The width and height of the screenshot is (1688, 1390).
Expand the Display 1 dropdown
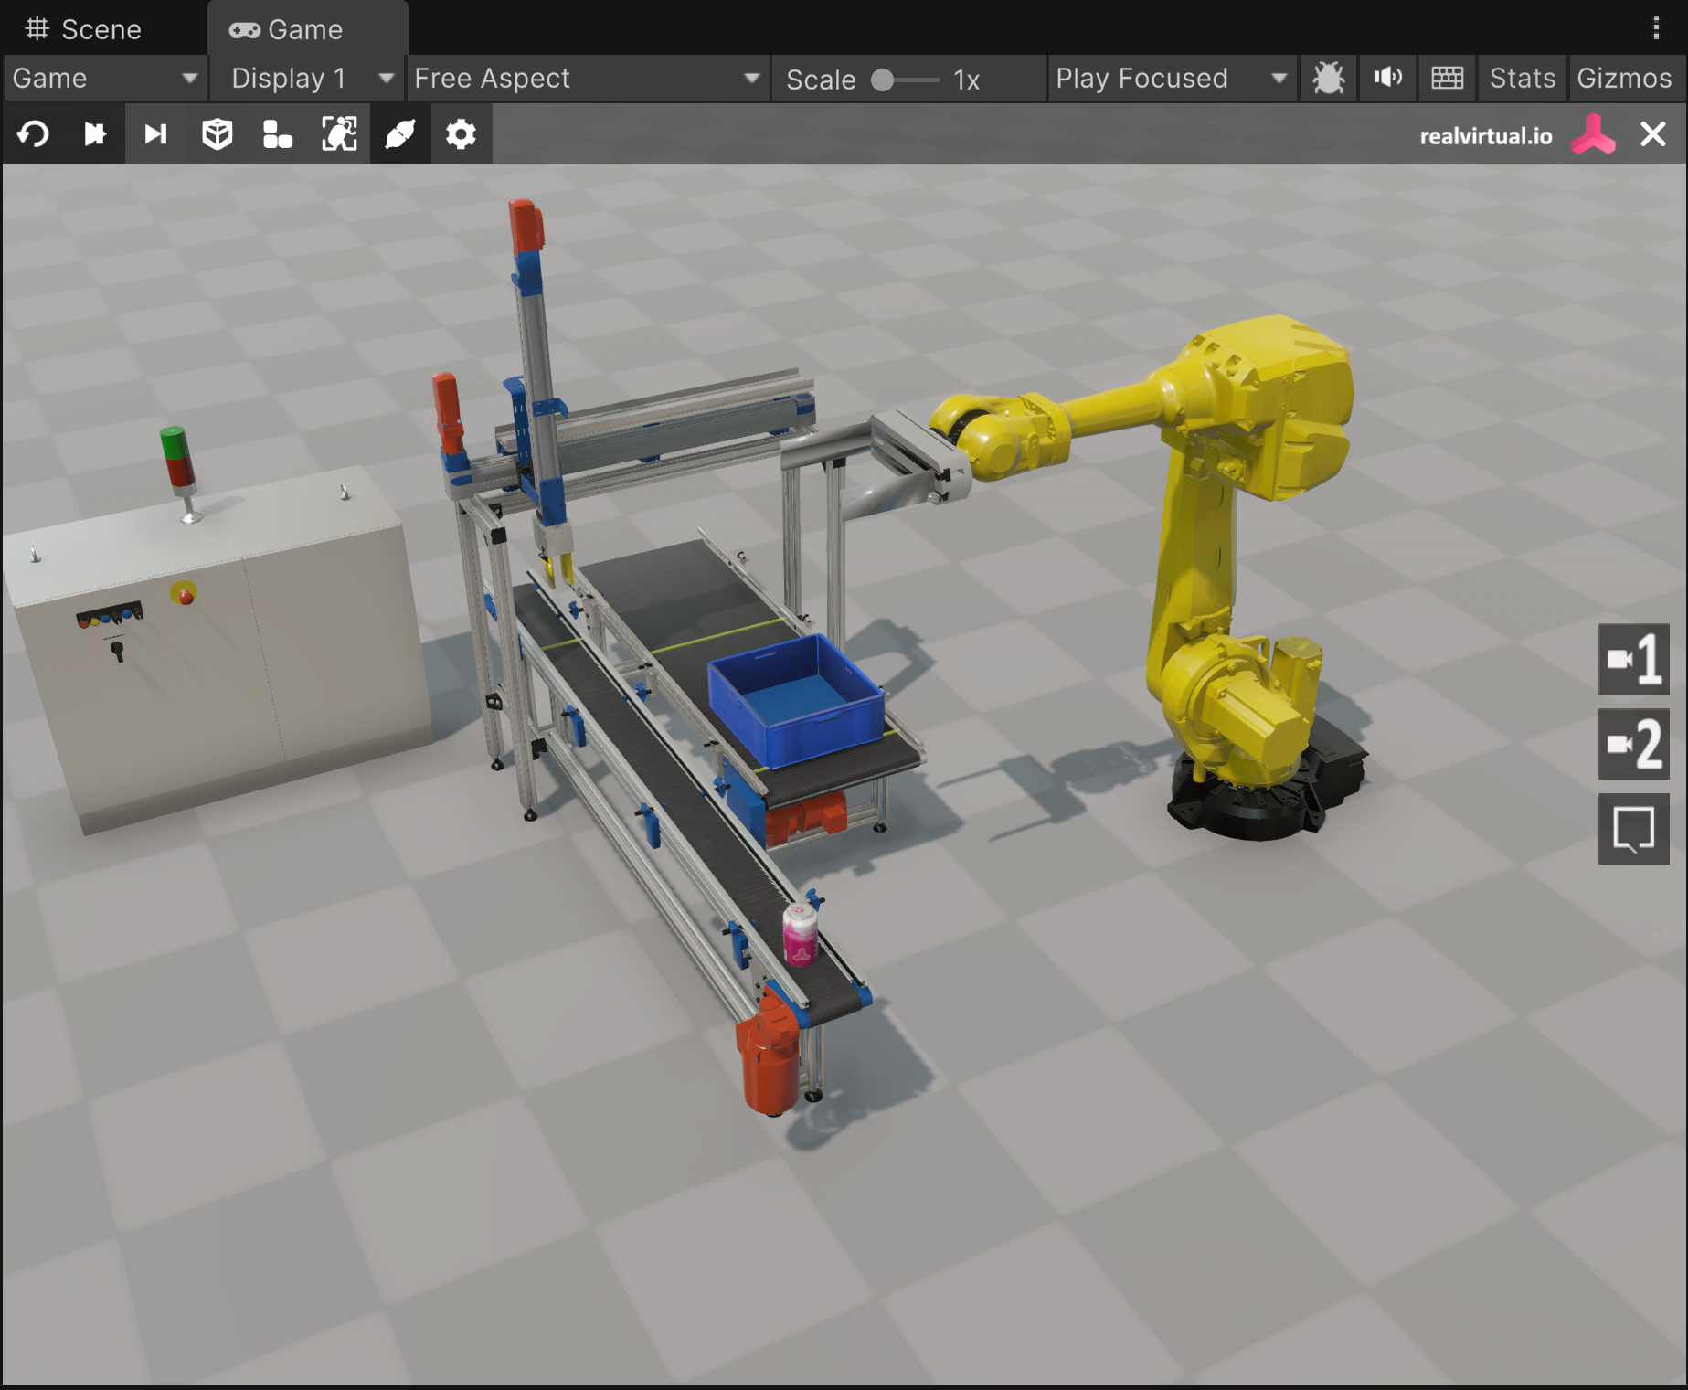(x=311, y=79)
